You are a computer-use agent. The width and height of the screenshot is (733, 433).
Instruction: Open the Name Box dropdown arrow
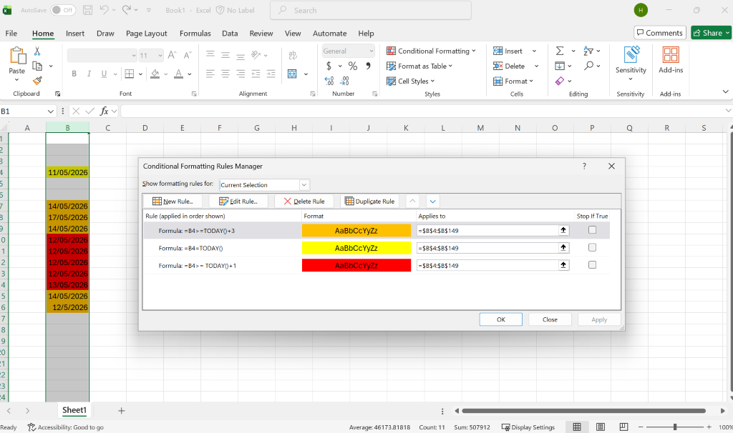pyautogui.click(x=51, y=111)
